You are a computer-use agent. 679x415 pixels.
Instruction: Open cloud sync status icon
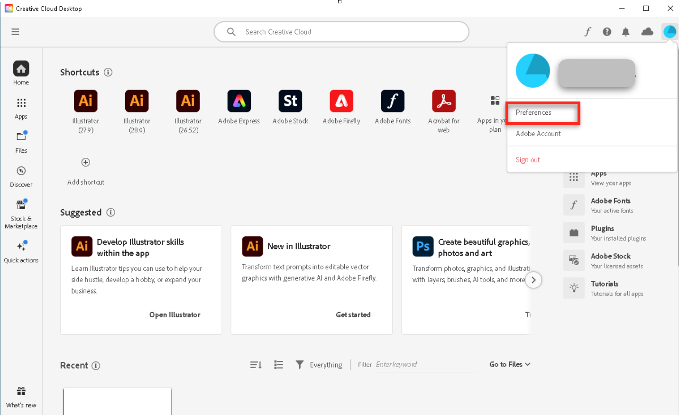tap(647, 32)
